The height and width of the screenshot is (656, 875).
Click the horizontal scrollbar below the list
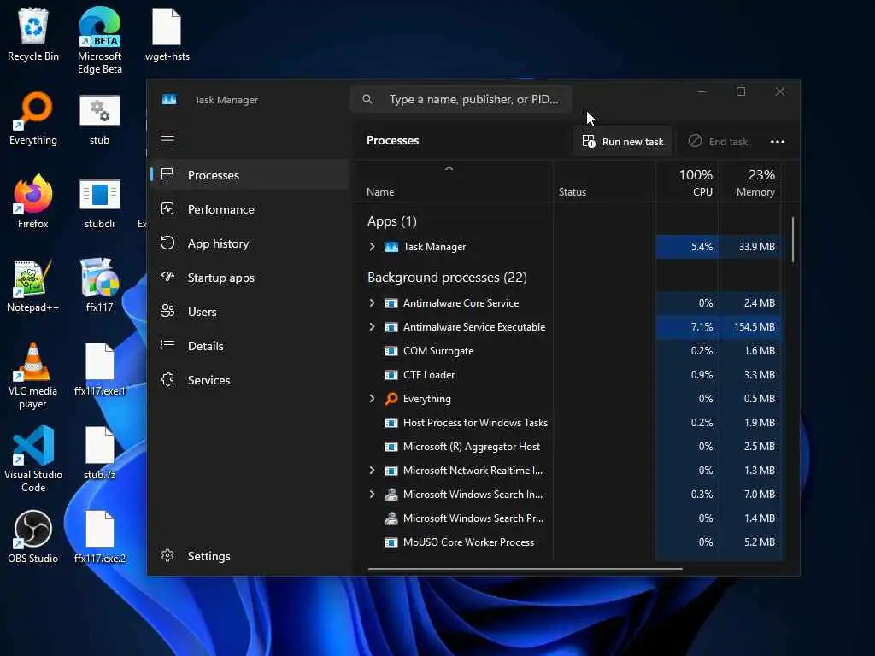(x=526, y=569)
